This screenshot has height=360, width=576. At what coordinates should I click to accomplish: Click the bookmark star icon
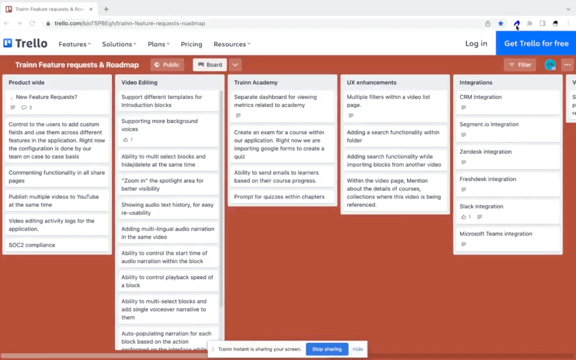(x=501, y=23)
